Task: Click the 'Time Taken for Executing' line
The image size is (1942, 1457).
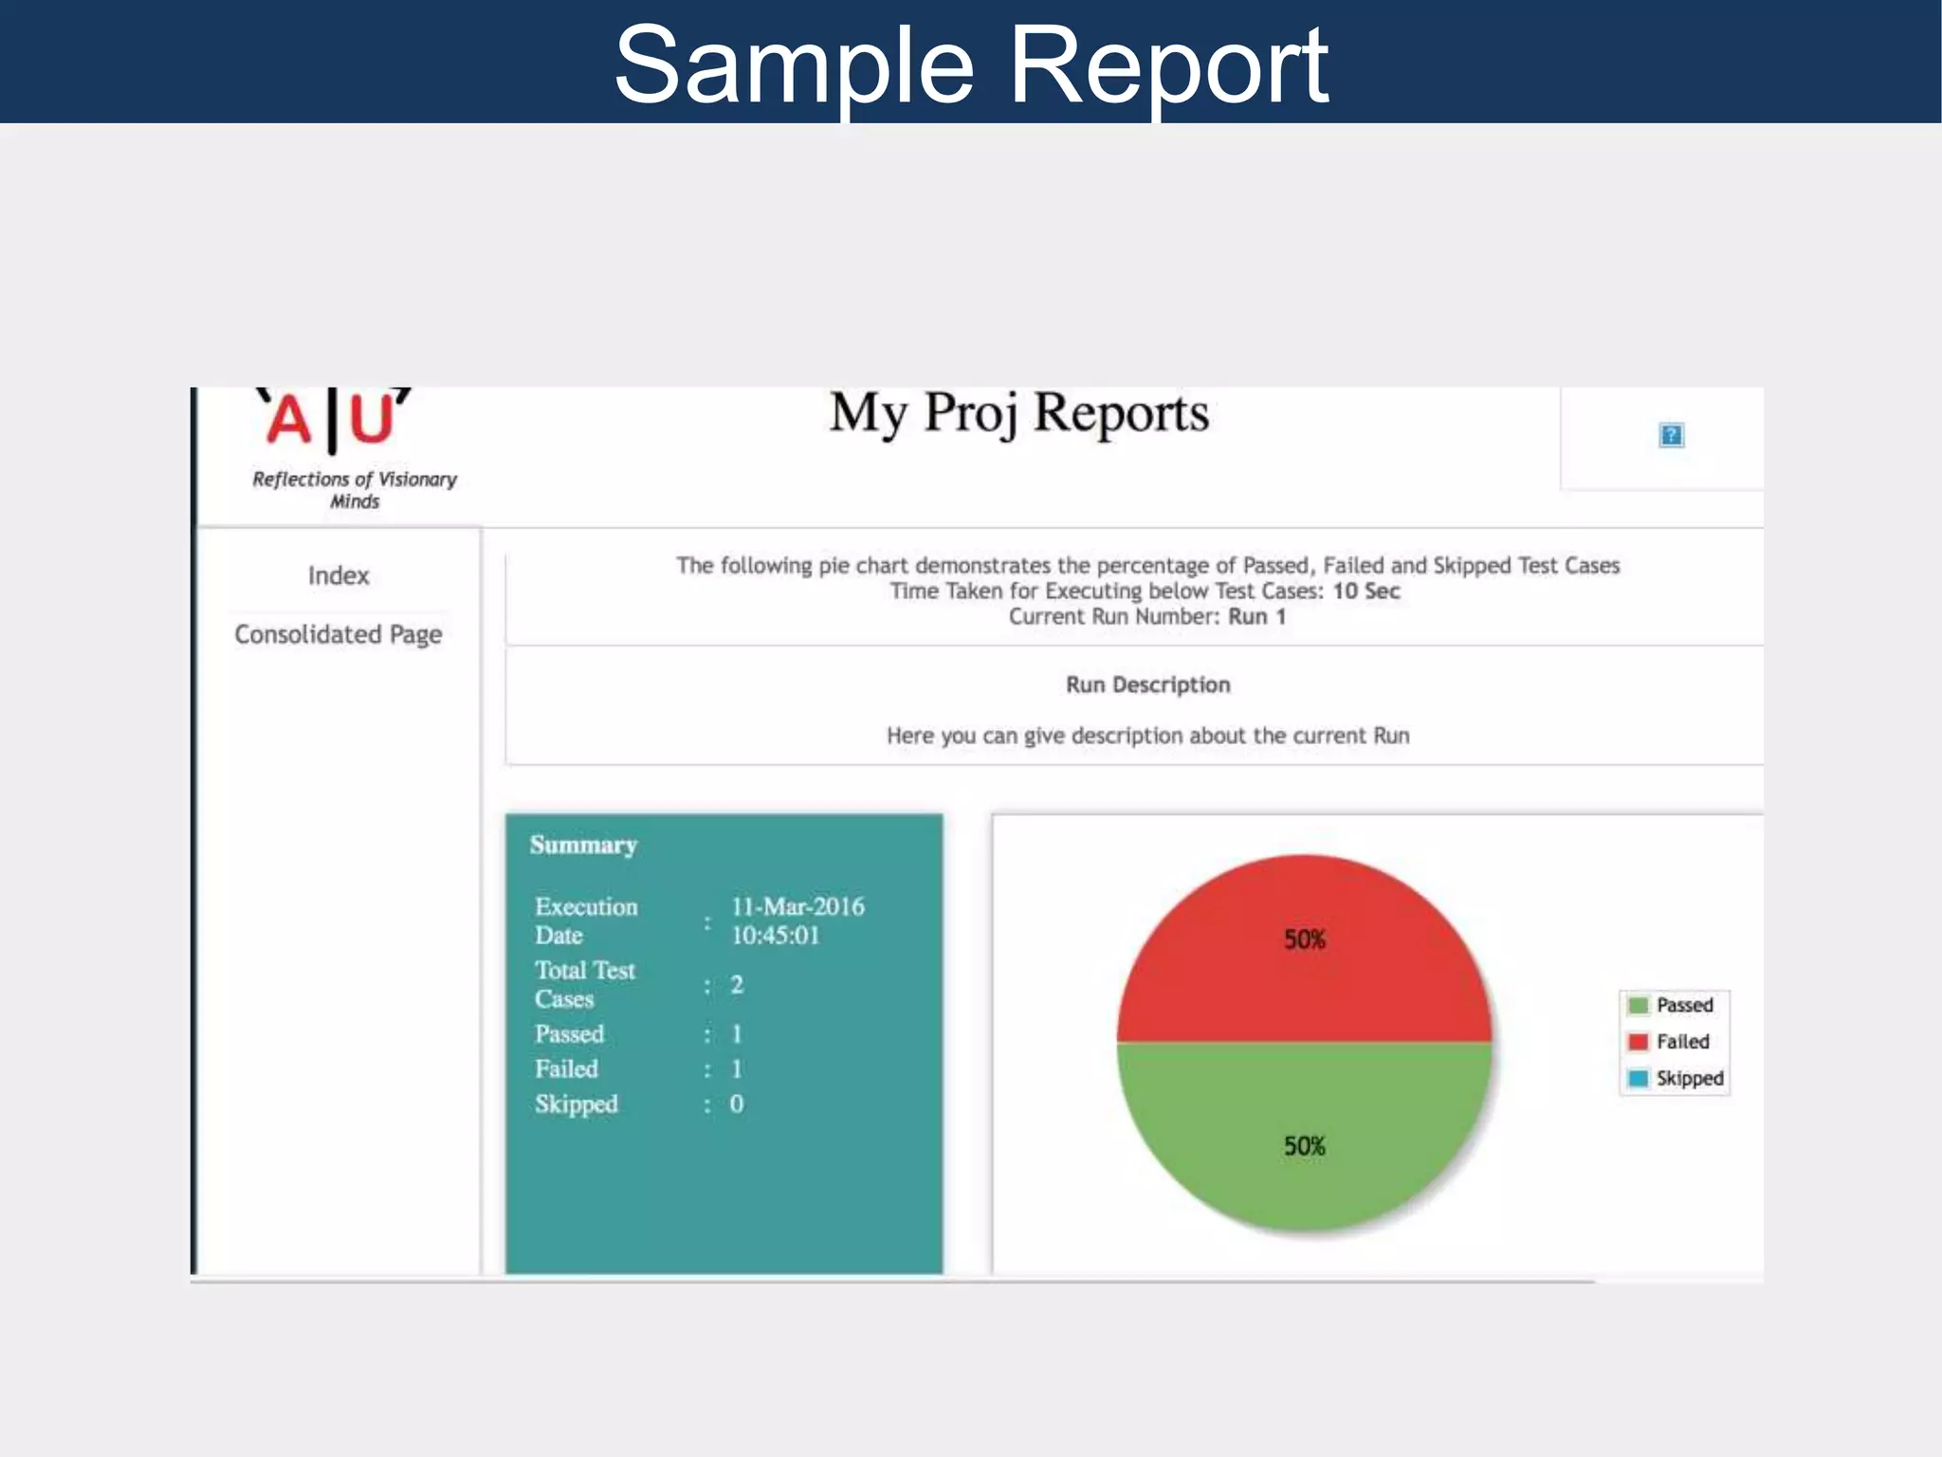Action: coord(1145,591)
